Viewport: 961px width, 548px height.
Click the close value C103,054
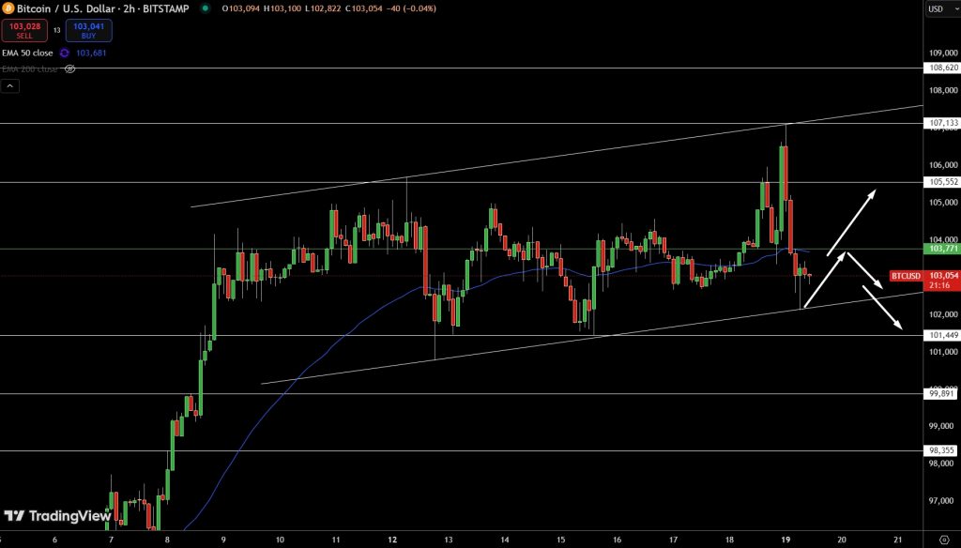click(x=363, y=8)
